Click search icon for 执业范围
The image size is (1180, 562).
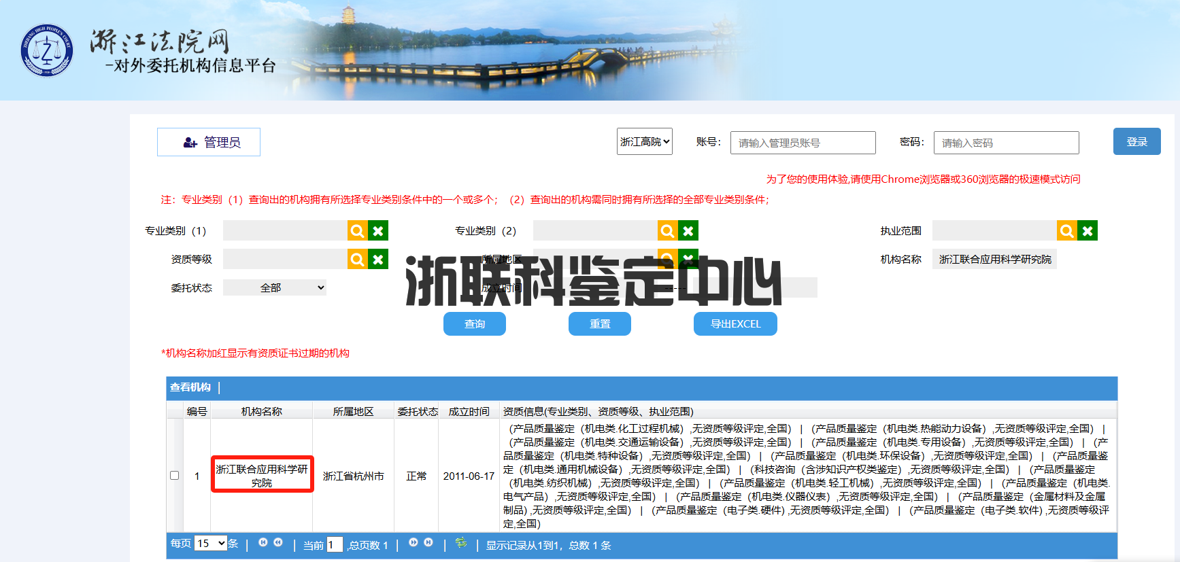[1066, 231]
